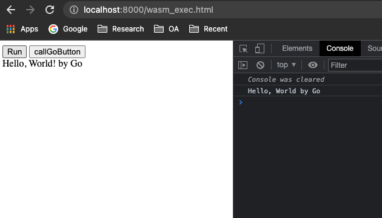Open the top JavaScript context dropdown

point(286,65)
